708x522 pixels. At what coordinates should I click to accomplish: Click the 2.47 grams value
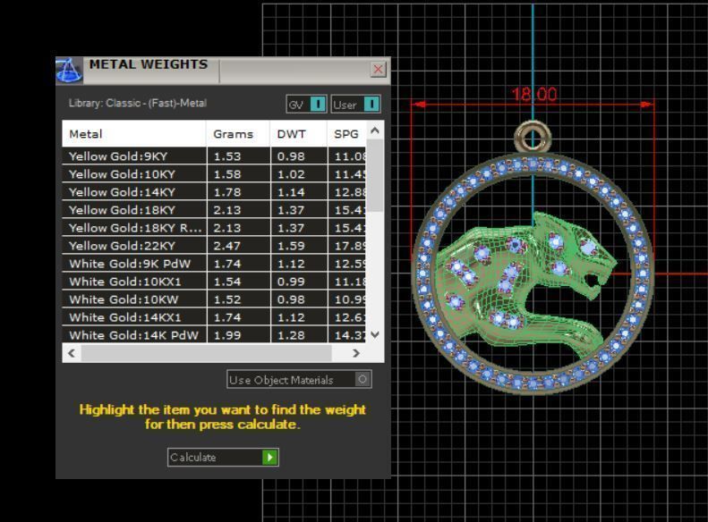pos(227,246)
